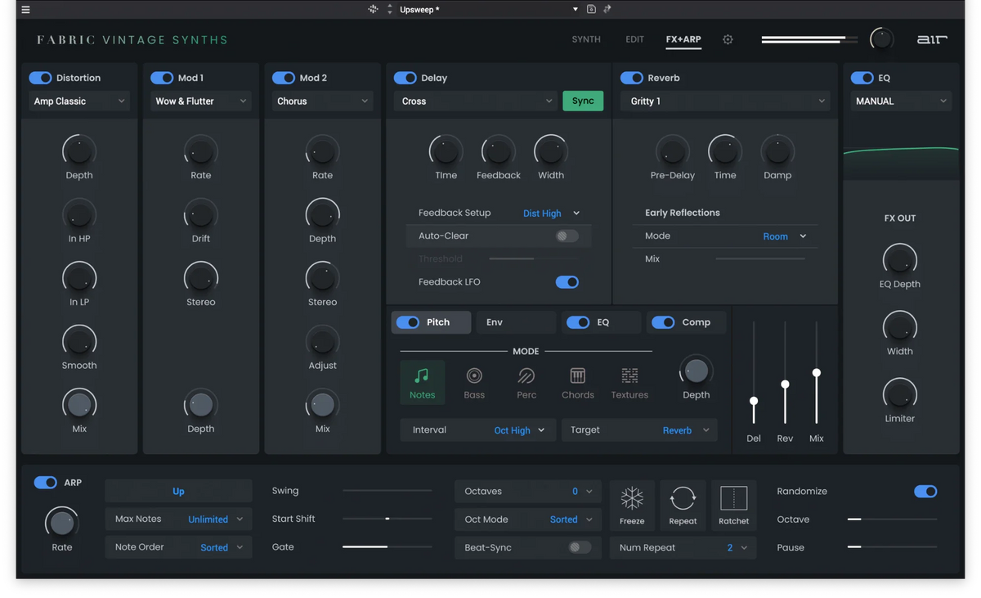Switch to the SYNTH tab
Screen dimensions: 981x598
point(586,39)
